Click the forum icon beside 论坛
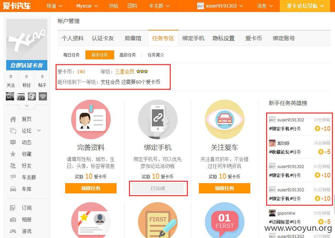Viewport: 335px width, 238px height. (x=13, y=131)
